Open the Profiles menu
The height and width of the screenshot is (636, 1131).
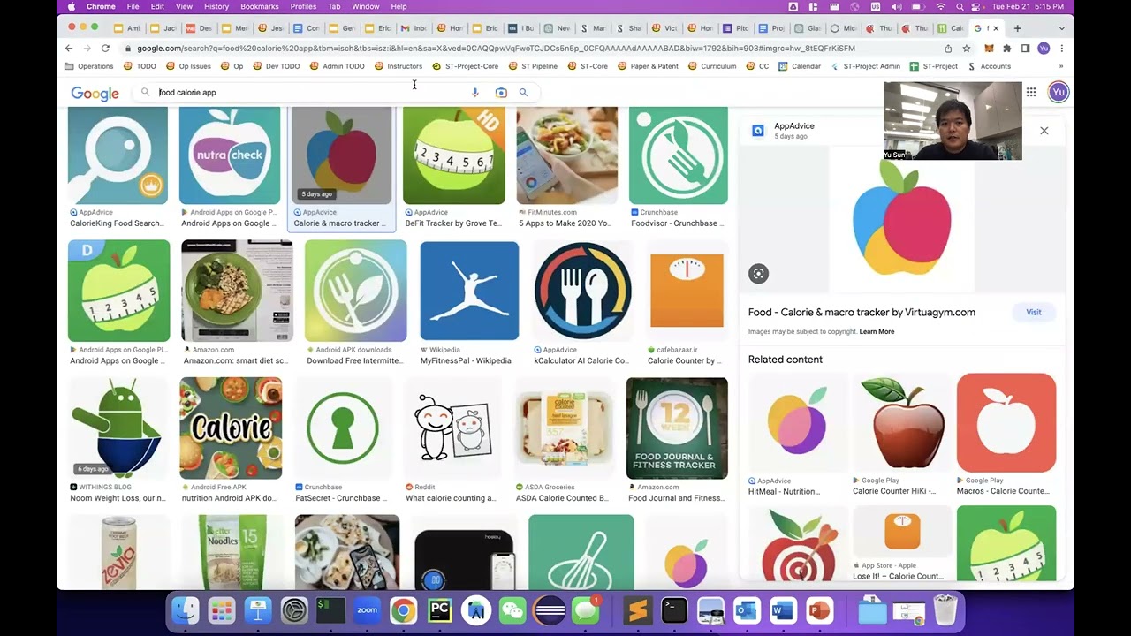(x=303, y=6)
